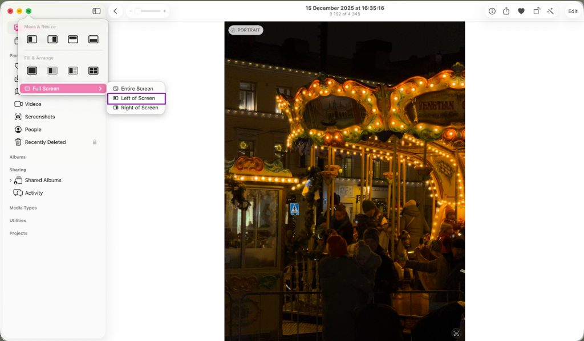Select Entire Screen menu entry
Viewport: 584px width, 341px height.
136,89
